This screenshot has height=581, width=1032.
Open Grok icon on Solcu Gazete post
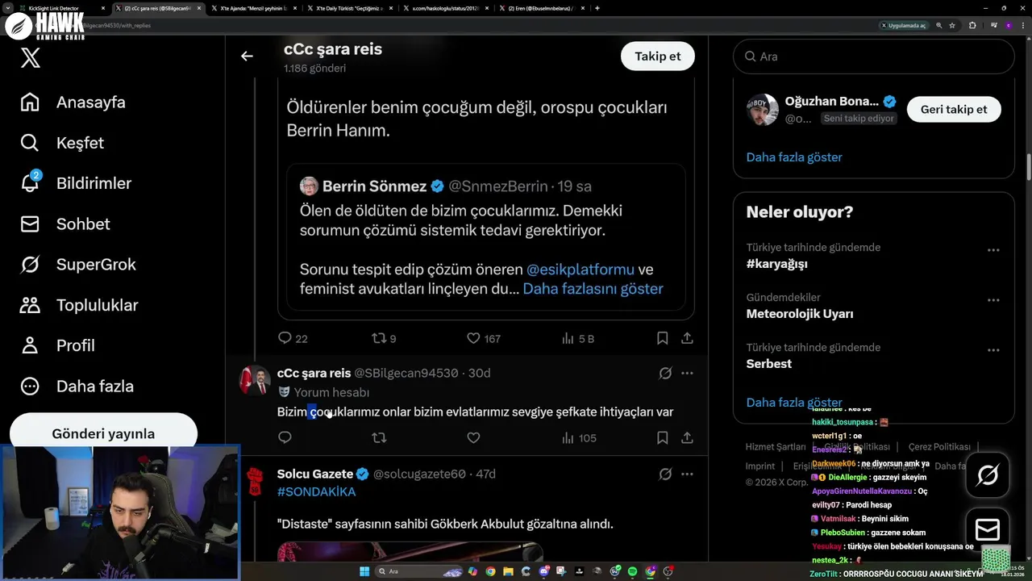(x=665, y=474)
